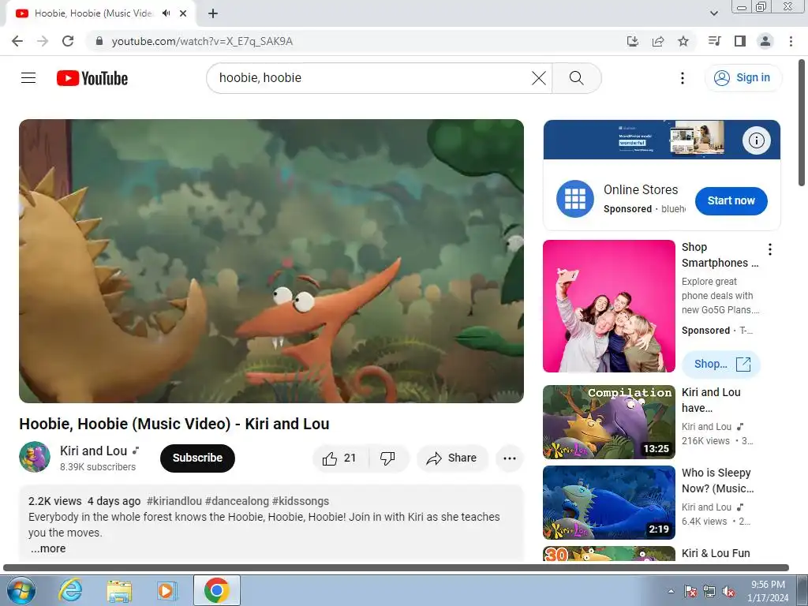Viewport: 808px width, 606px height.
Task: Bookmark this page with star icon
Action: tap(683, 41)
